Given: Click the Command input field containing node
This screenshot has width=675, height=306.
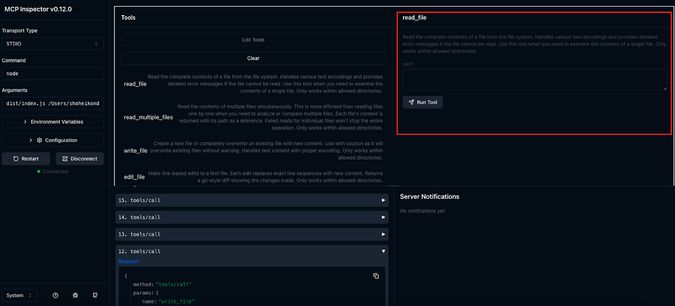Looking at the screenshot, I should (53, 73).
